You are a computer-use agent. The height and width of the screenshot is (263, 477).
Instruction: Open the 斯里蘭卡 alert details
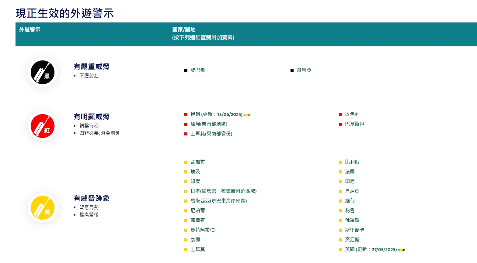[354, 230]
